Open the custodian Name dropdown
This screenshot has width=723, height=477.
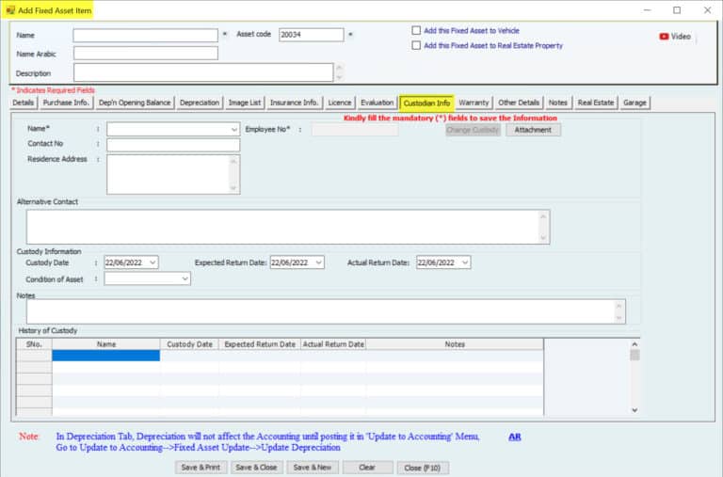[x=234, y=129]
